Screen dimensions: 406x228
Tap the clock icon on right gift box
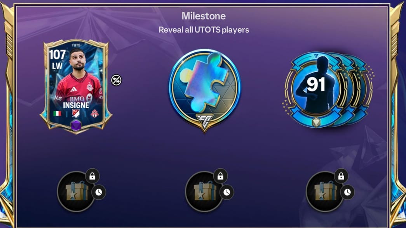pyautogui.click(x=347, y=192)
